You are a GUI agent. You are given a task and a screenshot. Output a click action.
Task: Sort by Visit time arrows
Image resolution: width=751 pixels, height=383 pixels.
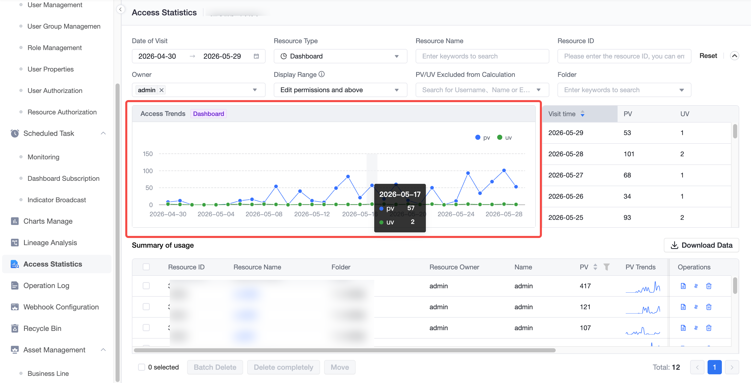[582, 114]
